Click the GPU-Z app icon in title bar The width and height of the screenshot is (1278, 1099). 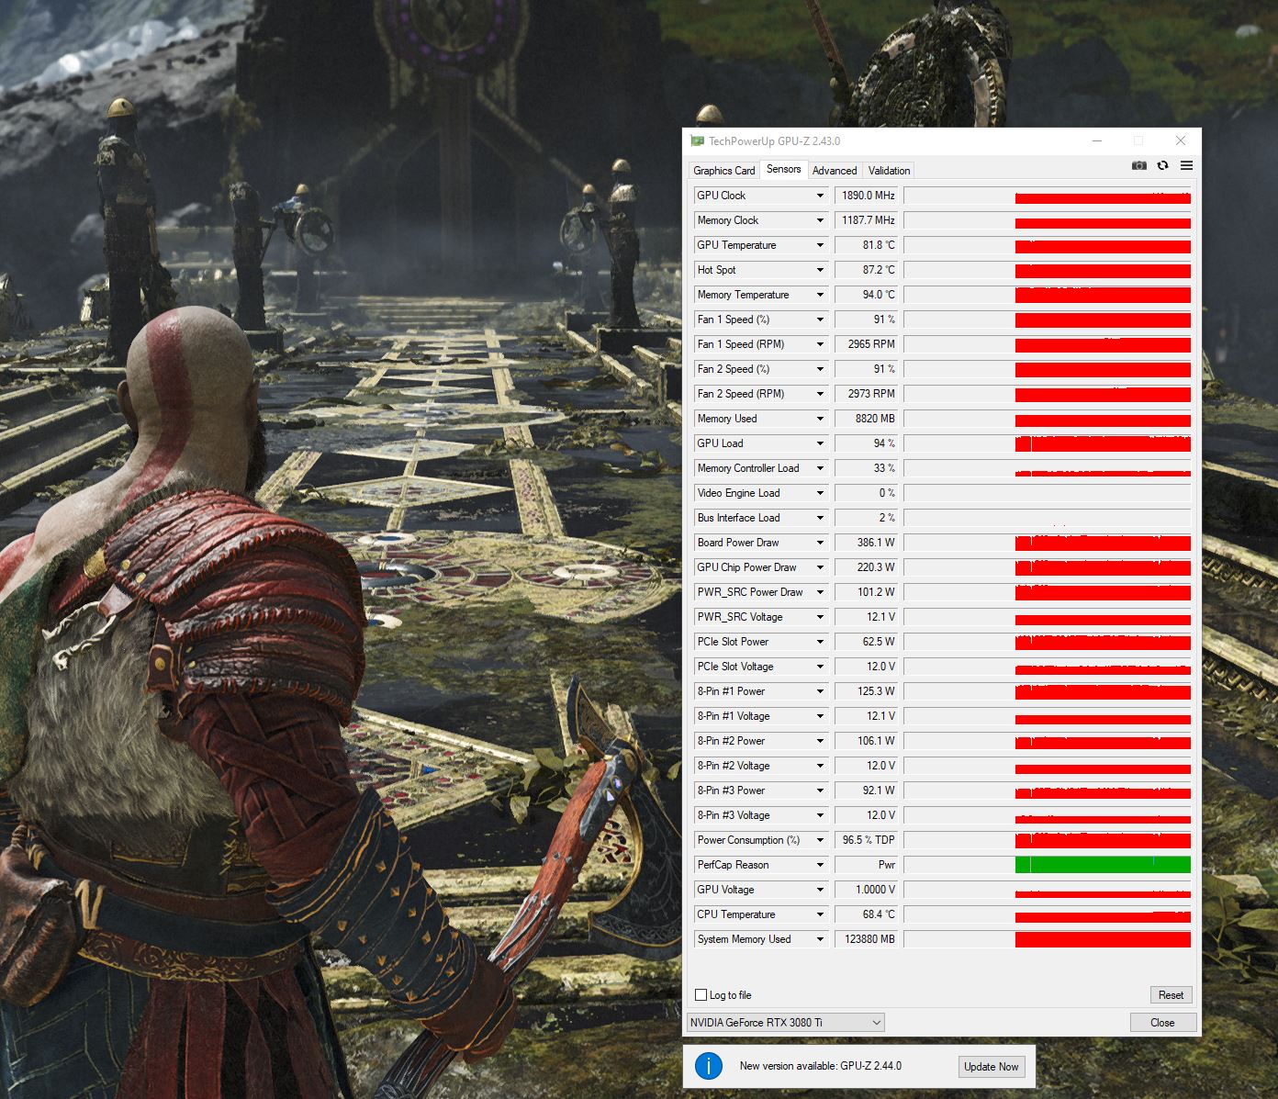(698, 140)
